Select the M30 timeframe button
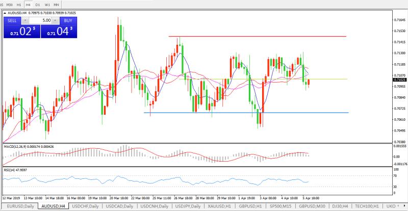 9,4
